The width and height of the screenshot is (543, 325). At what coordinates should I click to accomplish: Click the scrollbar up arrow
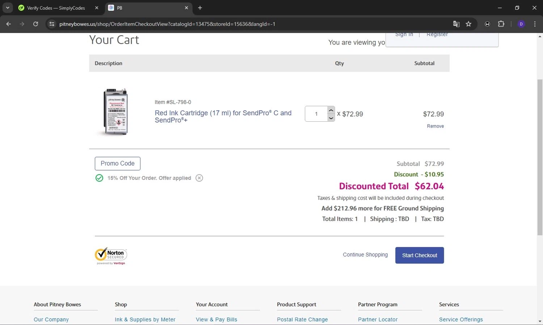(x=540, y=36)
